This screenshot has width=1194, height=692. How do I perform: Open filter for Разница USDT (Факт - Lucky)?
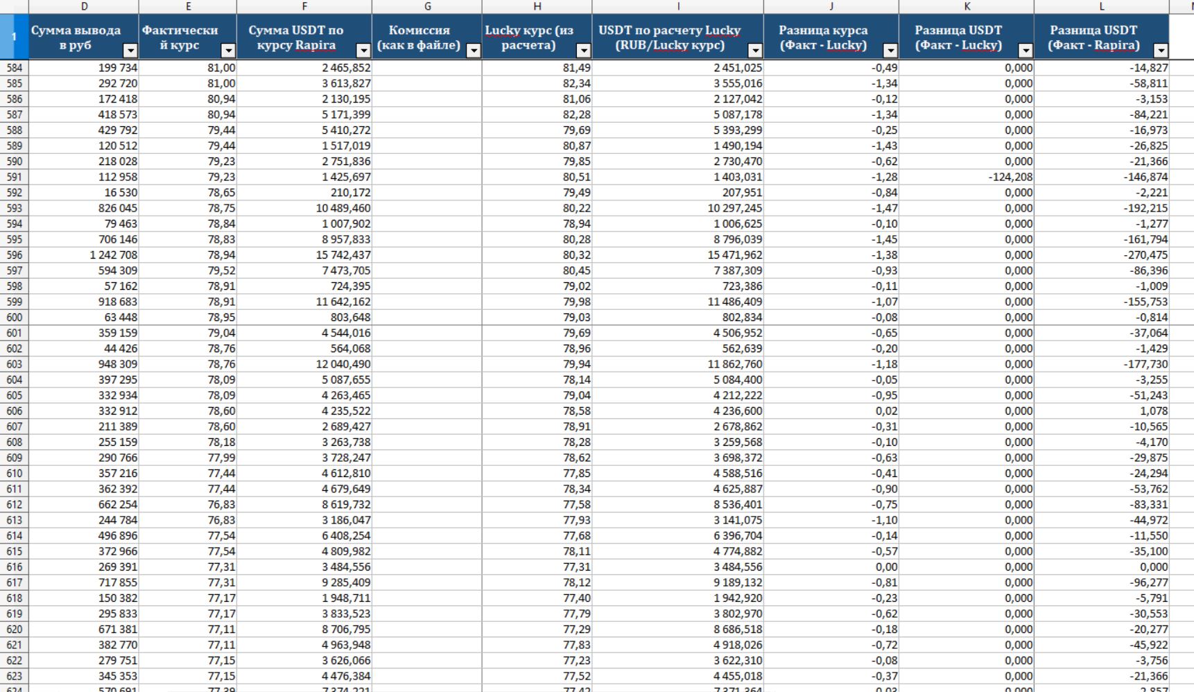click(1025, 51)
